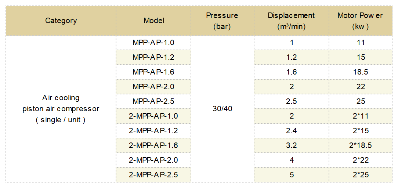Click the Category column header
398x188 pixels.
(61, 21)
